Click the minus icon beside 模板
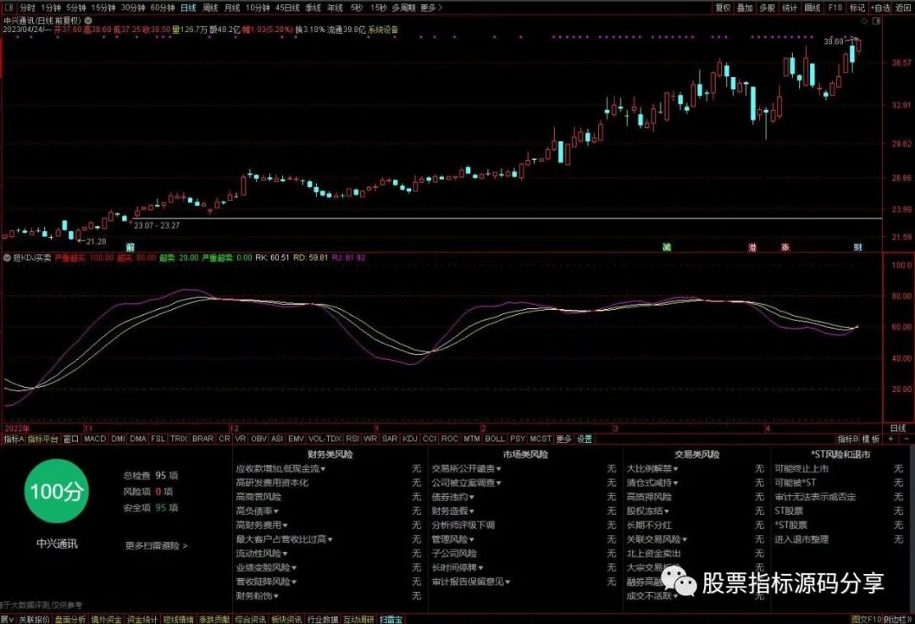The width and height of the screenshot is (915, 624). tap(907, 439)
